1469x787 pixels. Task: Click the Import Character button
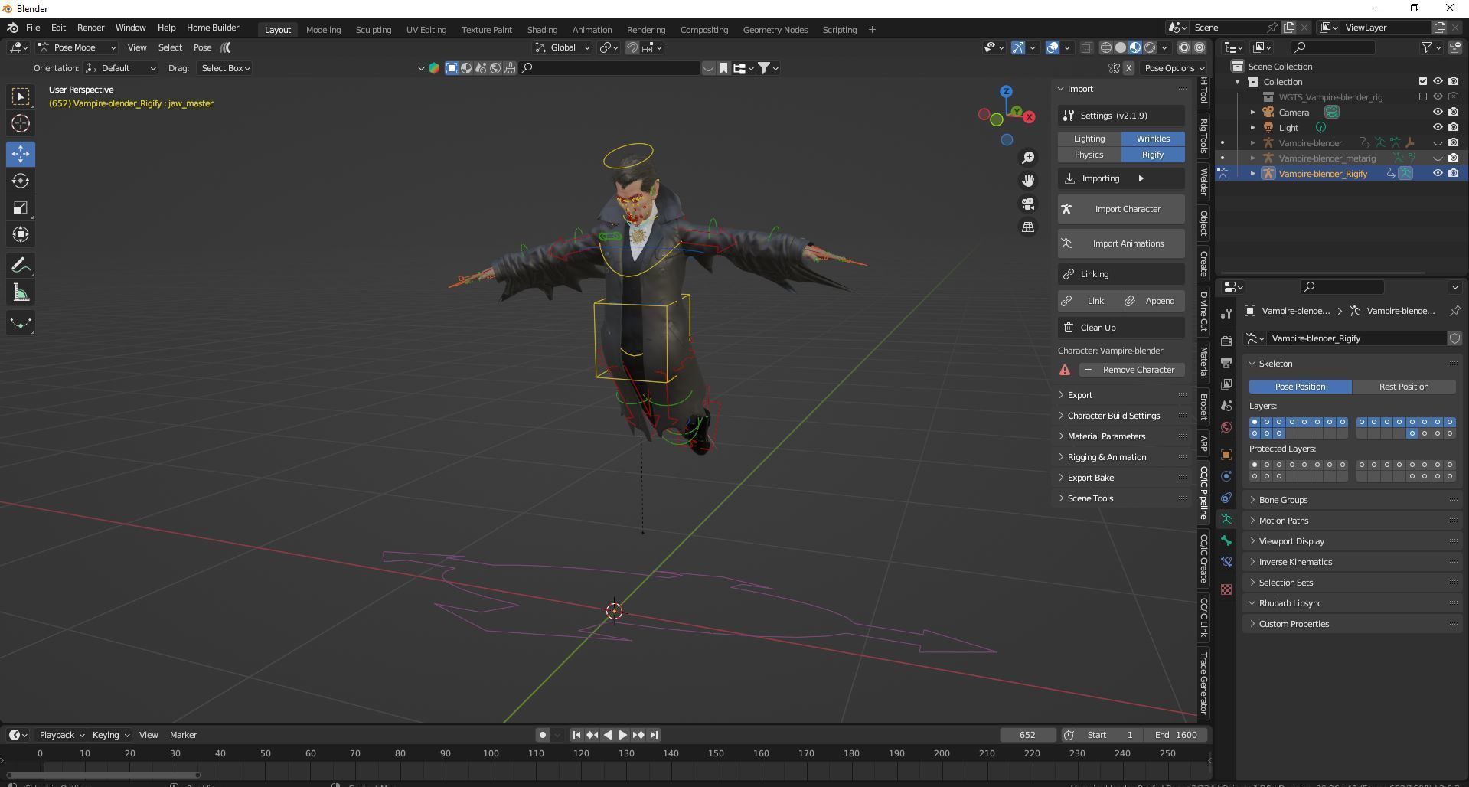click(x=1121, y=209)
